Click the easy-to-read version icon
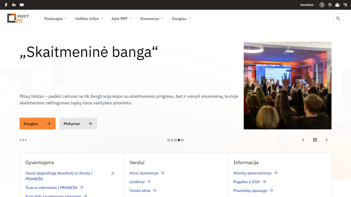This screenshot has width=351, height=197. point(338,5)
